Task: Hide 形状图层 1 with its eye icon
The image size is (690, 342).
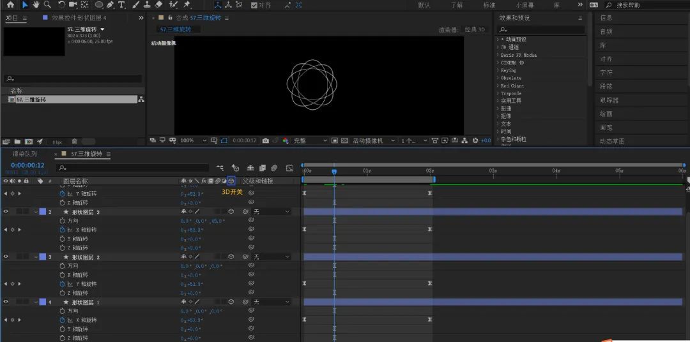Action: click(6, 302)
